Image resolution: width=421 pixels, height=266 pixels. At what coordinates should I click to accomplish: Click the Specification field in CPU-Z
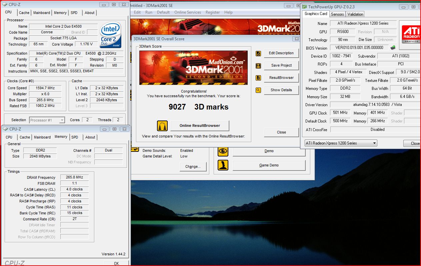tap(76, 53)
